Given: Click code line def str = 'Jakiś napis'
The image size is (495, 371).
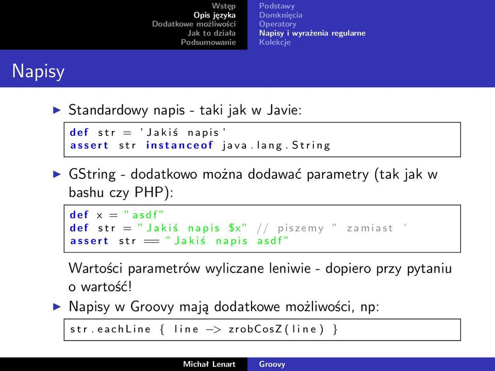Looking at the screenshot, I should (x=148, y=132).
